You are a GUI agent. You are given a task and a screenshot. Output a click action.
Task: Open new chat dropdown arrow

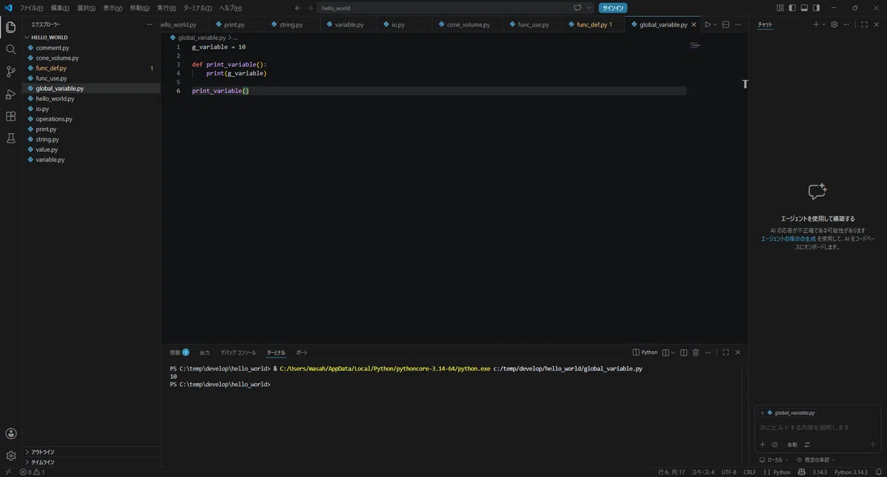[x=823, y=24]
